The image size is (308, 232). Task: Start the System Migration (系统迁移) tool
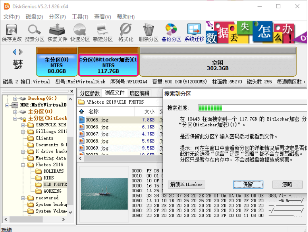tap(194, 32)
